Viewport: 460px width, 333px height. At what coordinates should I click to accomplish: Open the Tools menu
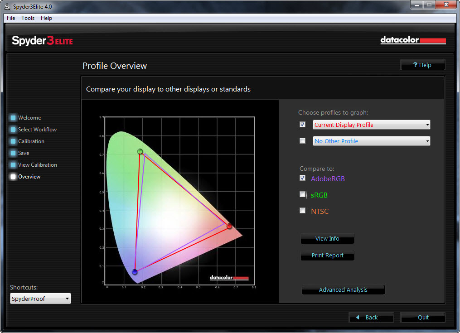28,18
